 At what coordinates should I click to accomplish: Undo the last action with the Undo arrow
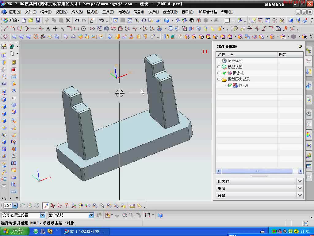tap(77, 20)
